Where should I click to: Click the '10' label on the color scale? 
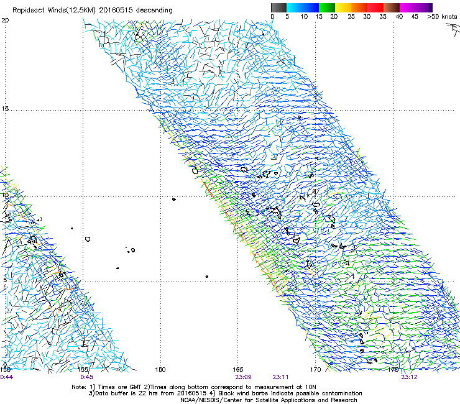click(304, 17)
